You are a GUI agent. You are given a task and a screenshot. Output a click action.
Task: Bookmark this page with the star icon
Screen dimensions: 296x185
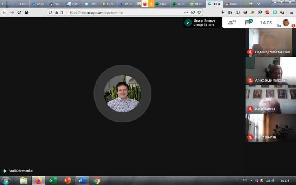click(199, 12)
